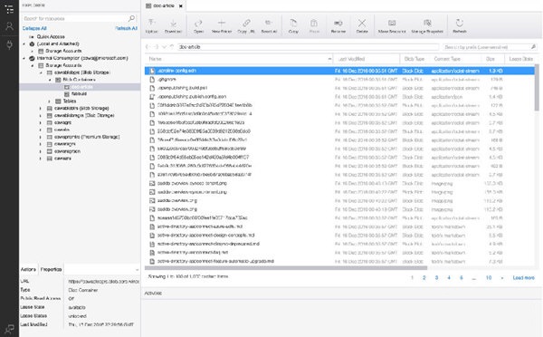Click the Download toolbar button
This screenshot has width=543, height=337.
point(173,26)
